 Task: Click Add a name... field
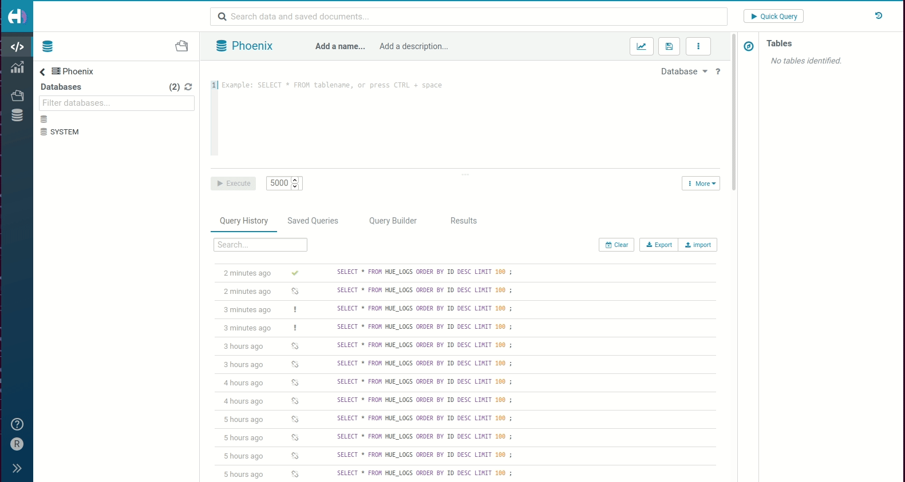click(340, 46)
